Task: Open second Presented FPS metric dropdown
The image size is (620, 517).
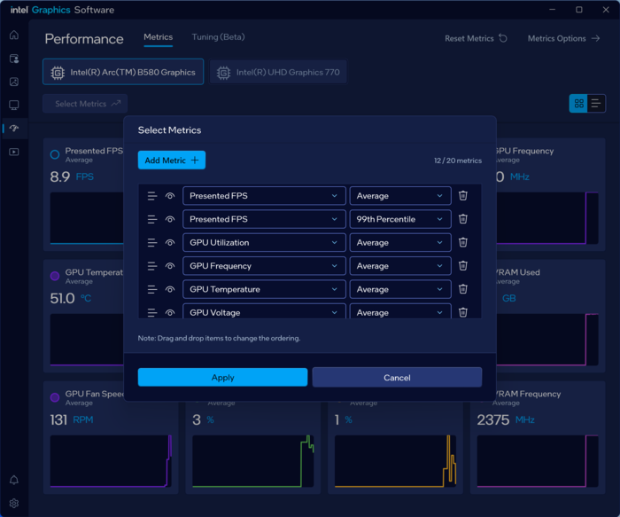Action: 264,219
